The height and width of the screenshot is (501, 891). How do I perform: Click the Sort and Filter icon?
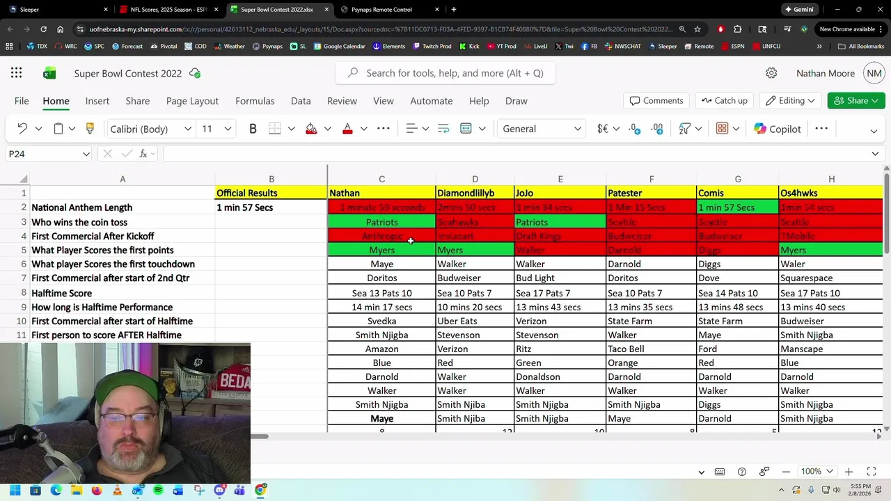click(x=685, y=129)
